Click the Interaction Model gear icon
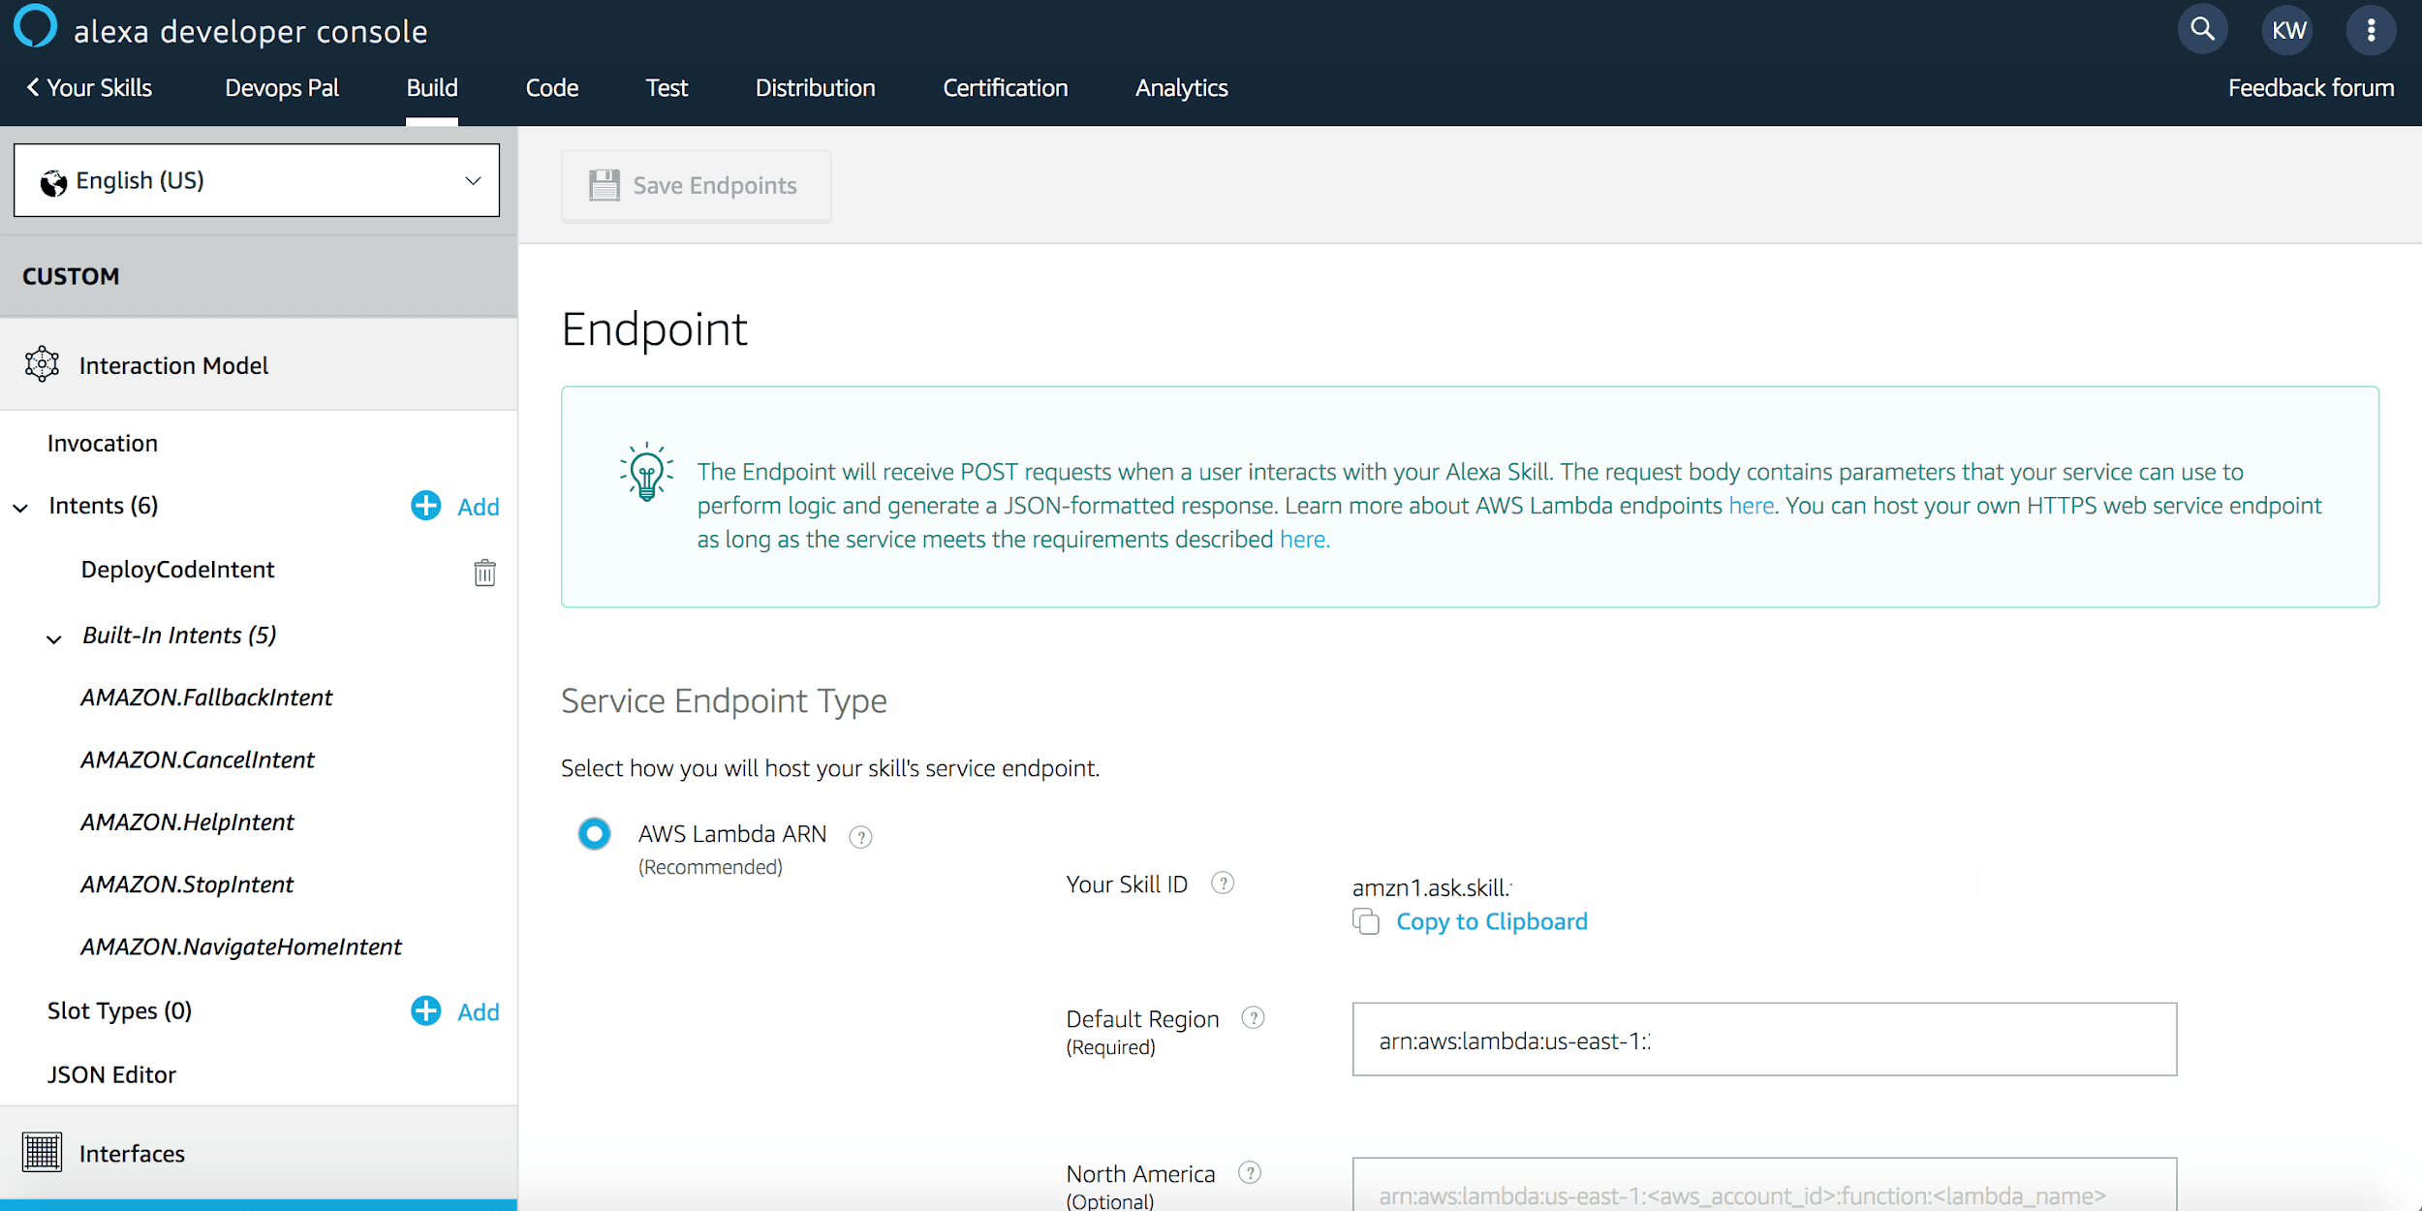The height and width of the screenshot is (1211, 2422). pos(42,364)
